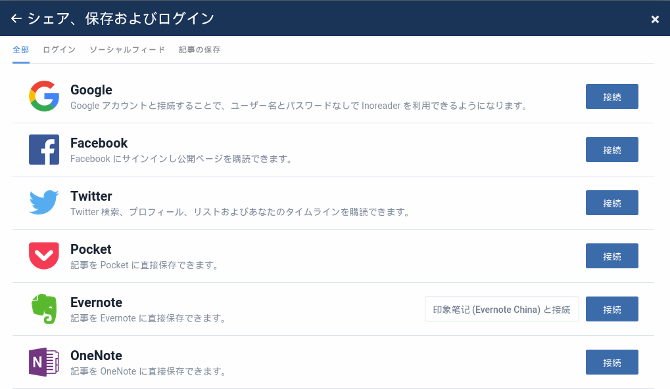
Task: Go back using the left arrow icon
Action: pos(16,18)
